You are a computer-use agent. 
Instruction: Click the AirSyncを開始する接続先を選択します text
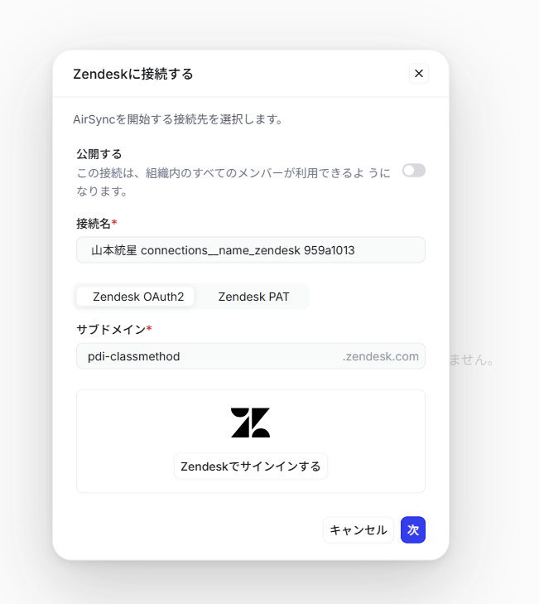pos(178,119)
